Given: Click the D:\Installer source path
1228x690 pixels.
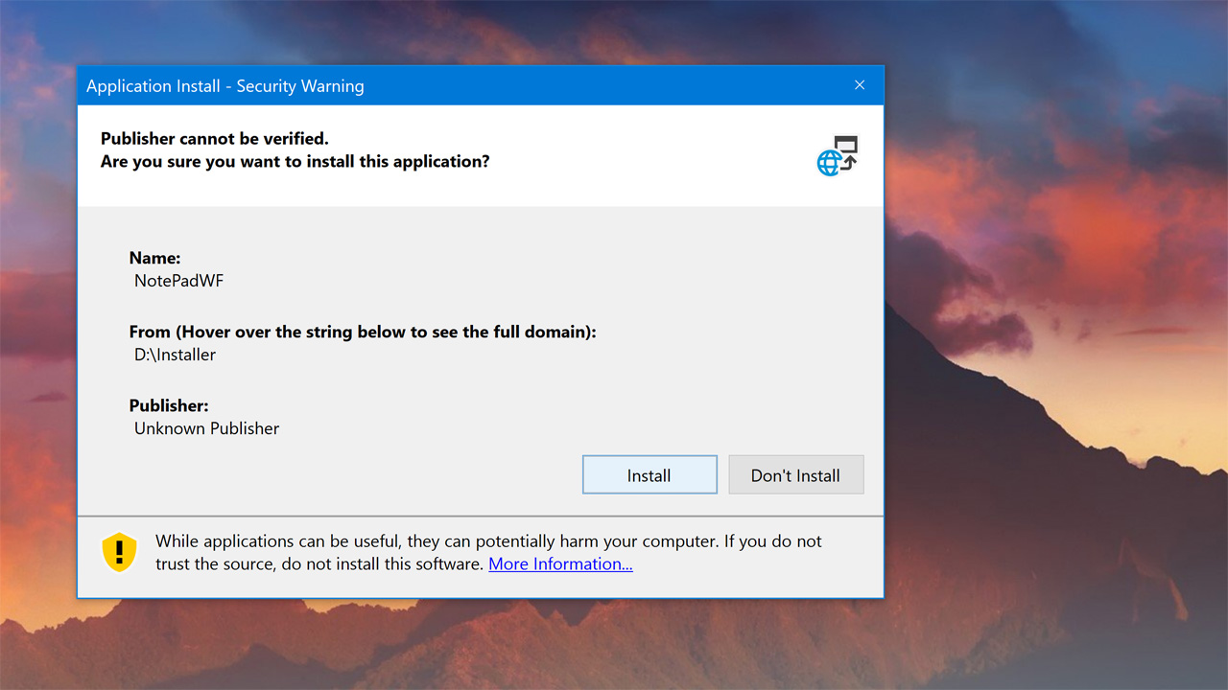Looking at the screenshot, I should (x=175, y=355).
